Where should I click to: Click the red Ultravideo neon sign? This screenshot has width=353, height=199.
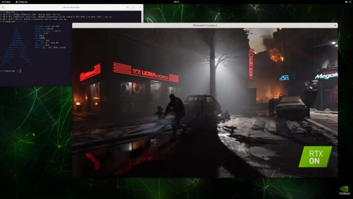click(x=146, y=72)
